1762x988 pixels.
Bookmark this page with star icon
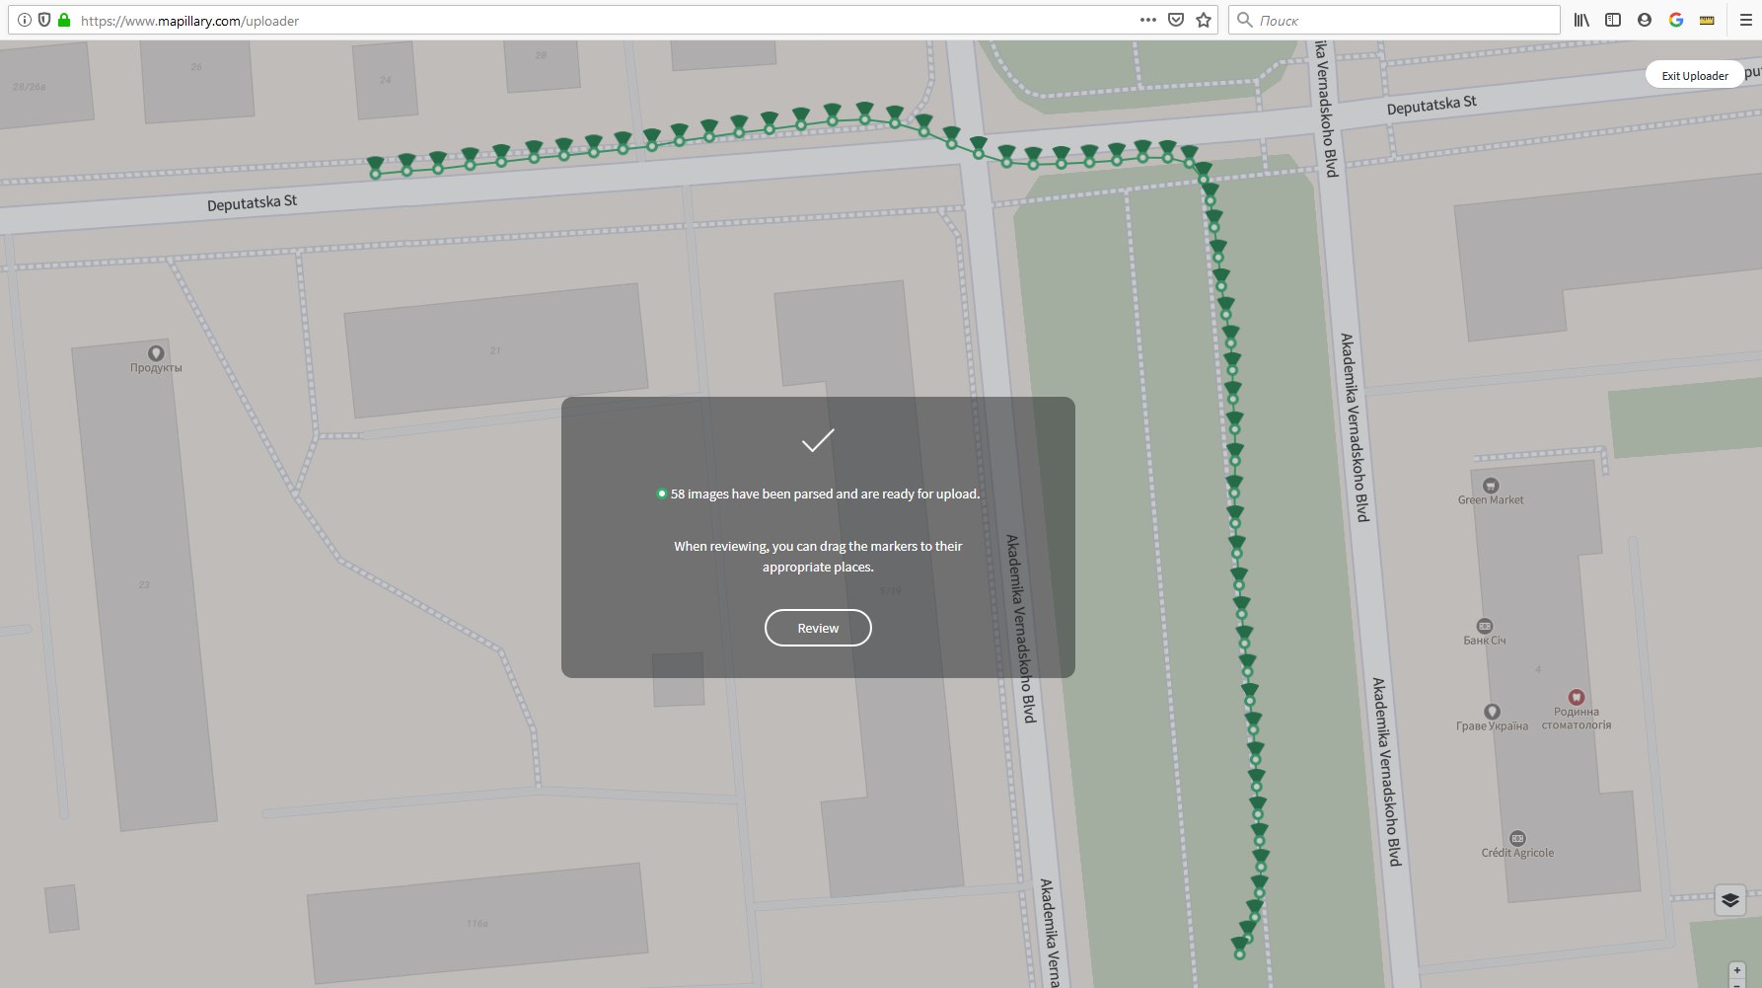coord(1204,20)
